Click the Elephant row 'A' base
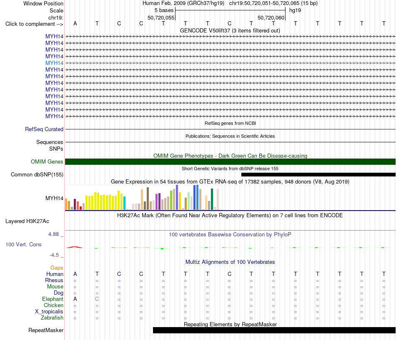Viewport: 396px width, 340px height. [75, 299]
